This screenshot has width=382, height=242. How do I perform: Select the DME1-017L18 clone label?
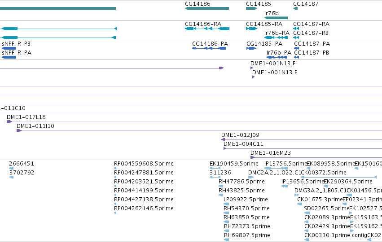[26, 117]
